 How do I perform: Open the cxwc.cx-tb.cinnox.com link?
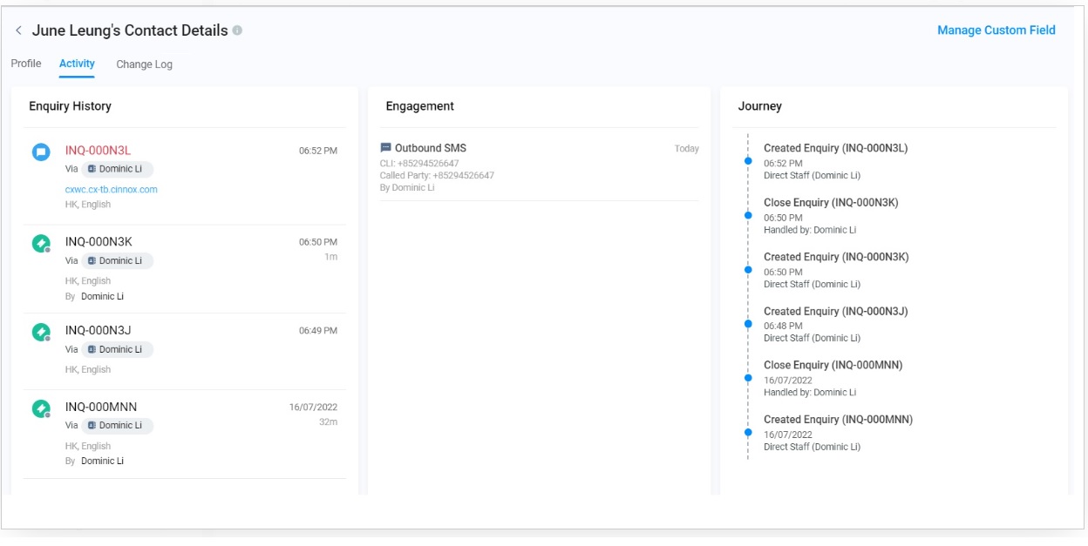(x=111, y=189)
